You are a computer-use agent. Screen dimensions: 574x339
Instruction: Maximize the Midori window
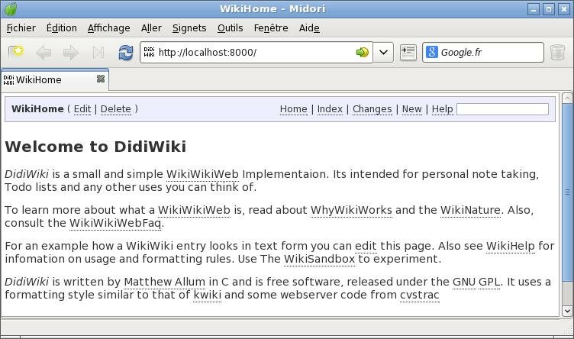point(549,9)
